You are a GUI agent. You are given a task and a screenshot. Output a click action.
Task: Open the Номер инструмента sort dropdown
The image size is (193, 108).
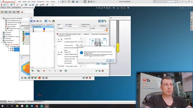42,25
